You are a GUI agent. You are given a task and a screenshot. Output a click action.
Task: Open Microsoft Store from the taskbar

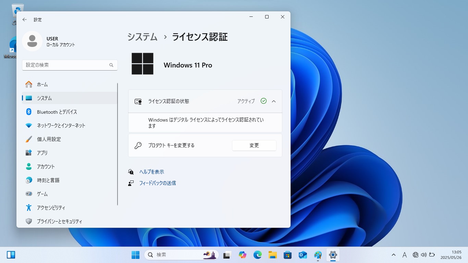pyautogui.click(x=287, y=255)
